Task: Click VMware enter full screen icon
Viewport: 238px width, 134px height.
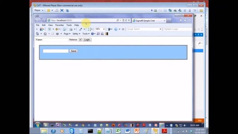Action: [62, 10]
